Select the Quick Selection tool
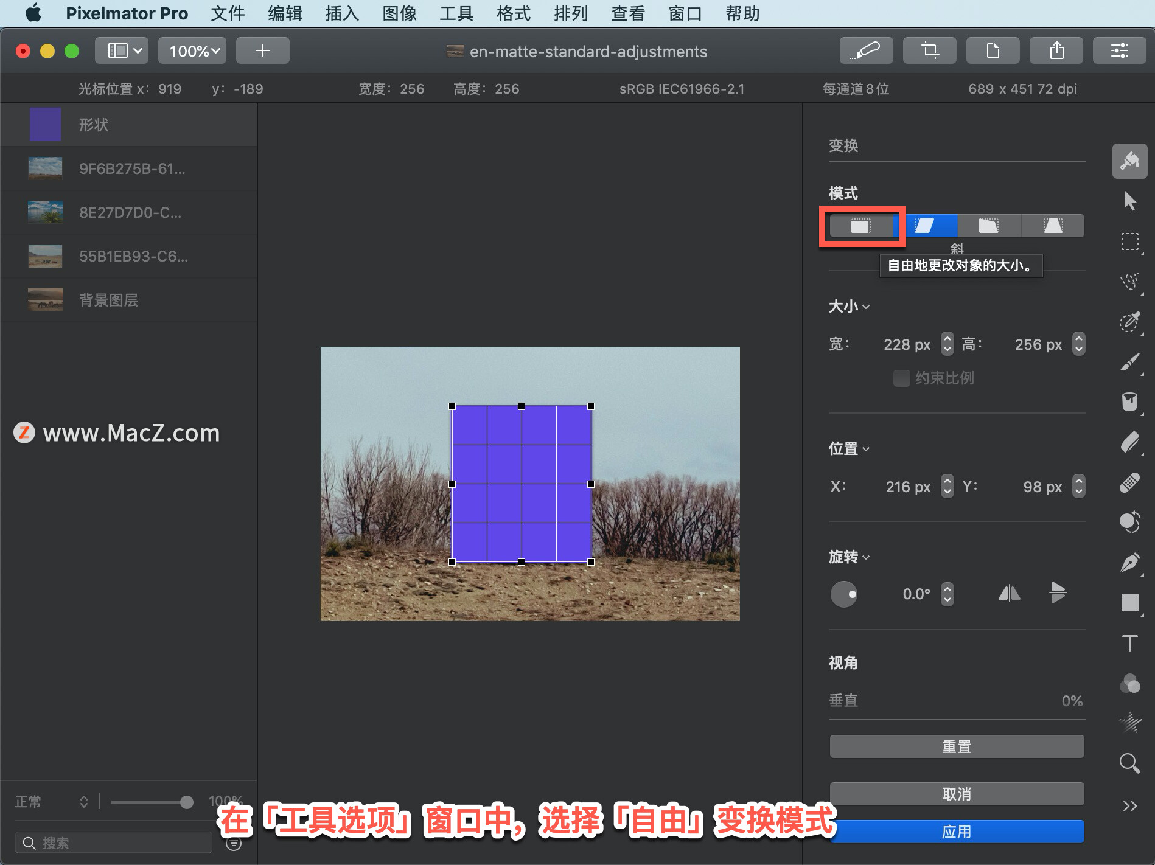The image size is (1155, 865). pyautogui.click(x=1130, y=281)
